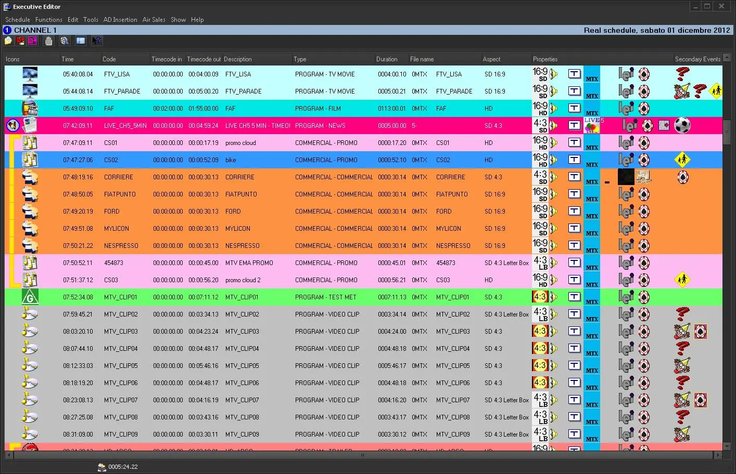Click the children crossing sign in CS02 row
This screenshot has width=736, height=474.
coord(682,160)
